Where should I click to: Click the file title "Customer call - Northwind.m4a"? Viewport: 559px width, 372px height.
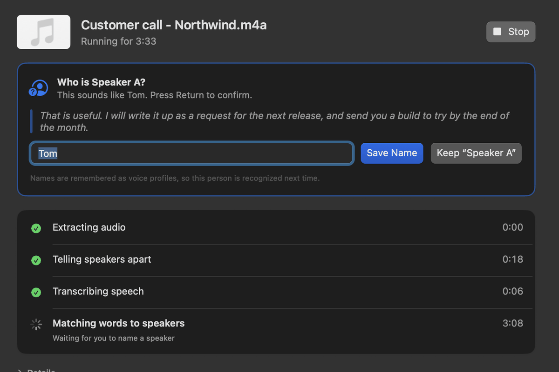[174, 25]
